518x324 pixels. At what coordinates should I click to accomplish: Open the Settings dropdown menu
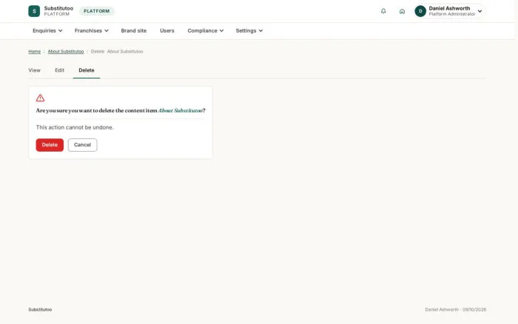coord(249,31)
